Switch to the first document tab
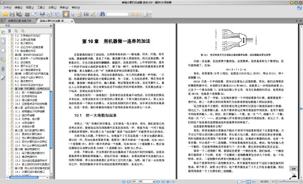The height and width of the screenshot is (184, 303). tap(20, 21)
